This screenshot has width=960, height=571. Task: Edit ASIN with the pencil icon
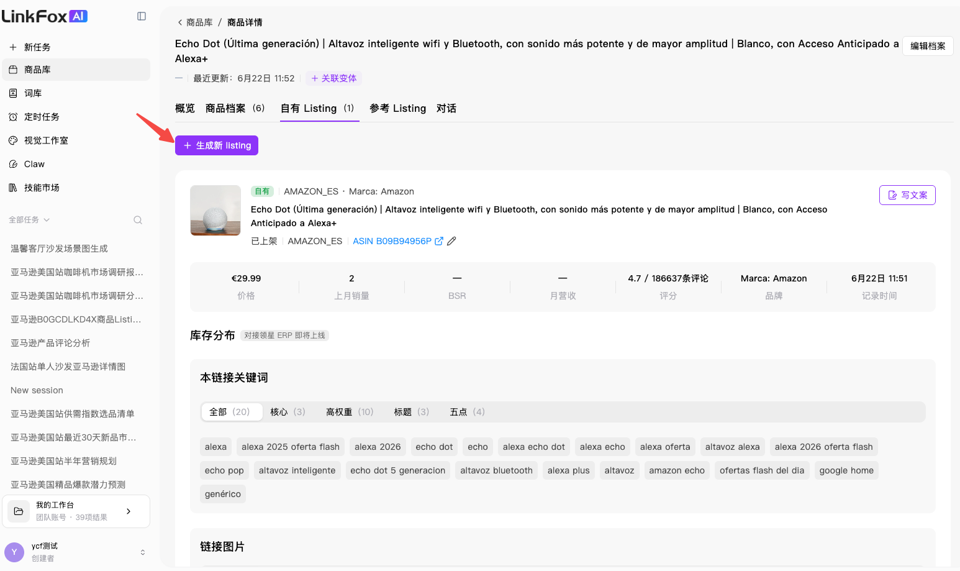tap(451, 241)
